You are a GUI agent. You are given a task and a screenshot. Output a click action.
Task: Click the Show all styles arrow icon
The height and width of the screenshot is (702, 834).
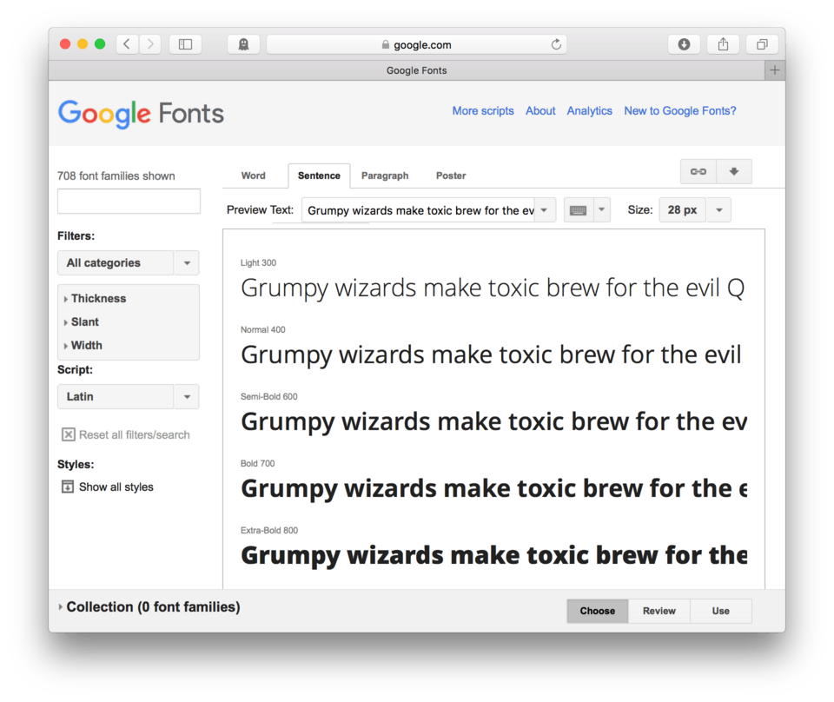pos(68,487)
